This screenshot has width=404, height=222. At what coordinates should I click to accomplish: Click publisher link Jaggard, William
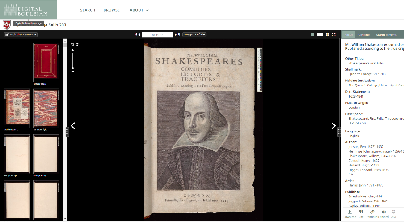click(368, 201)
